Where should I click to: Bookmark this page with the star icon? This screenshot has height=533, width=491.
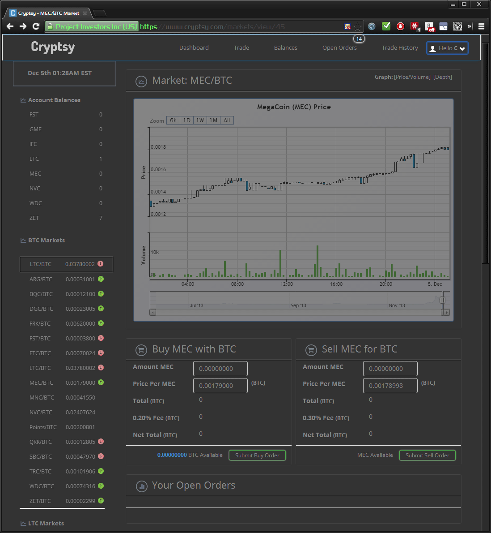(x=358, y=26)
